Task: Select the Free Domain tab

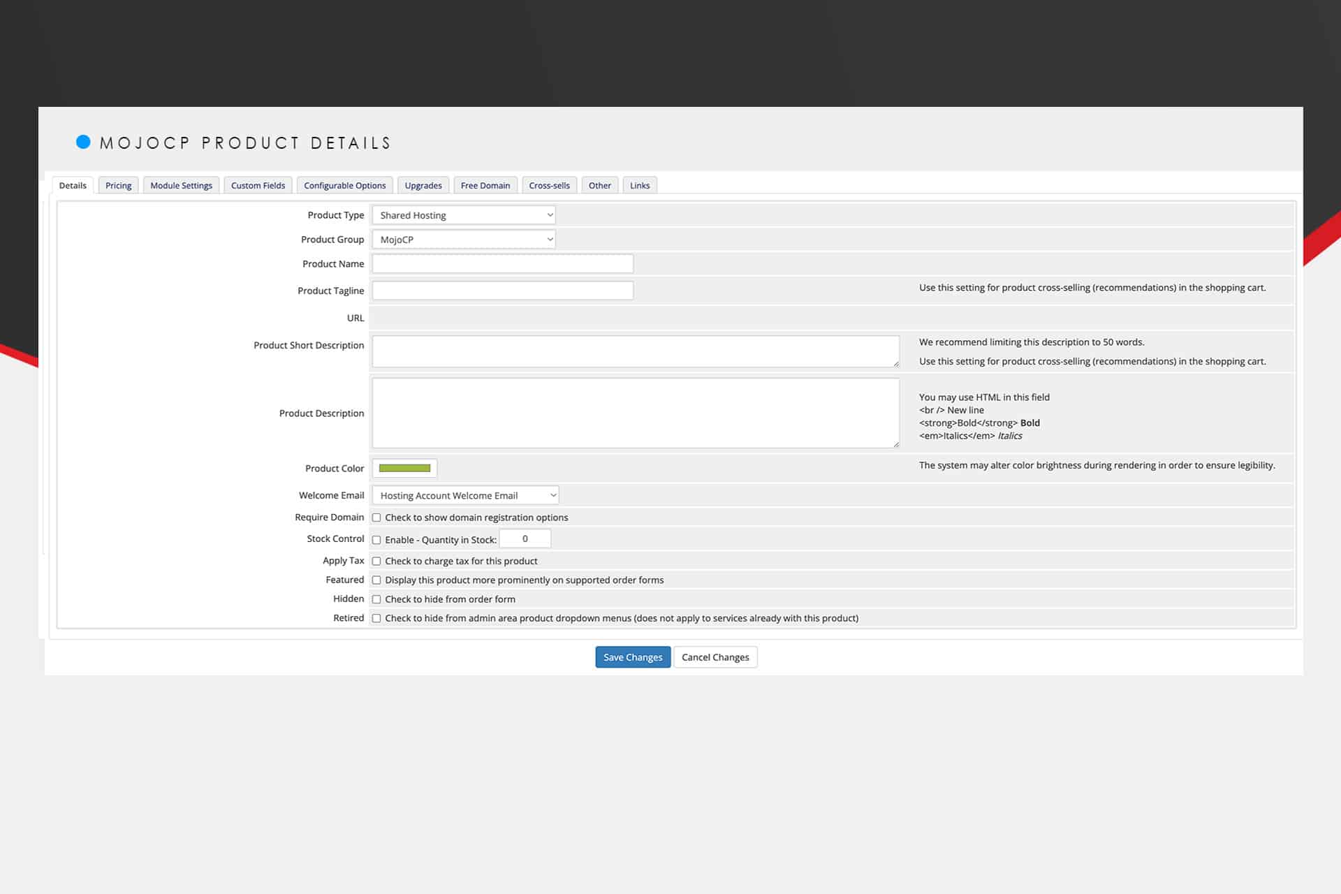Action: point(485,185)
